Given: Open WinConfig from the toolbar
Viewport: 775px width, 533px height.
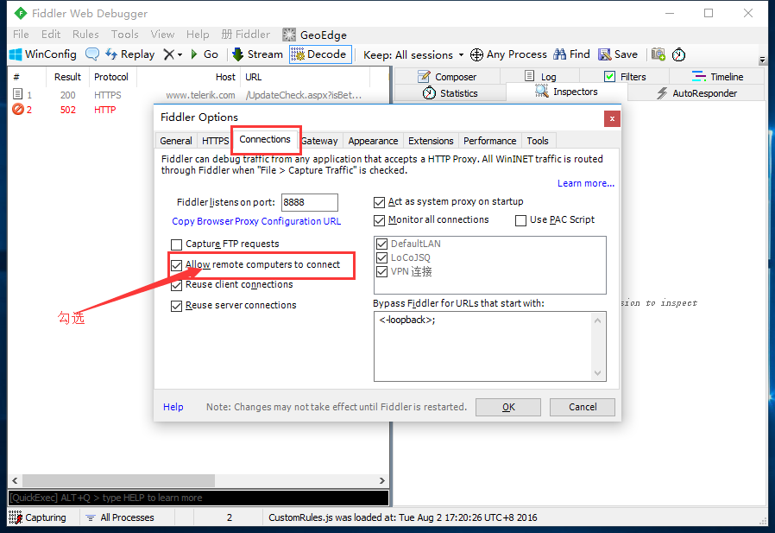Looking at the screenshot, I should [43, 54].
